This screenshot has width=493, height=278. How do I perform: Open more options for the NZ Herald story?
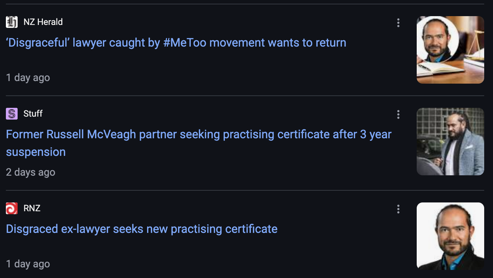tap(398, 23)
